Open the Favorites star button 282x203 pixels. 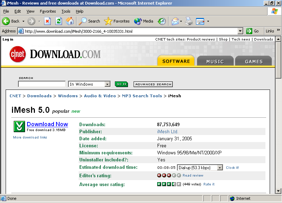tap(117, 21)
